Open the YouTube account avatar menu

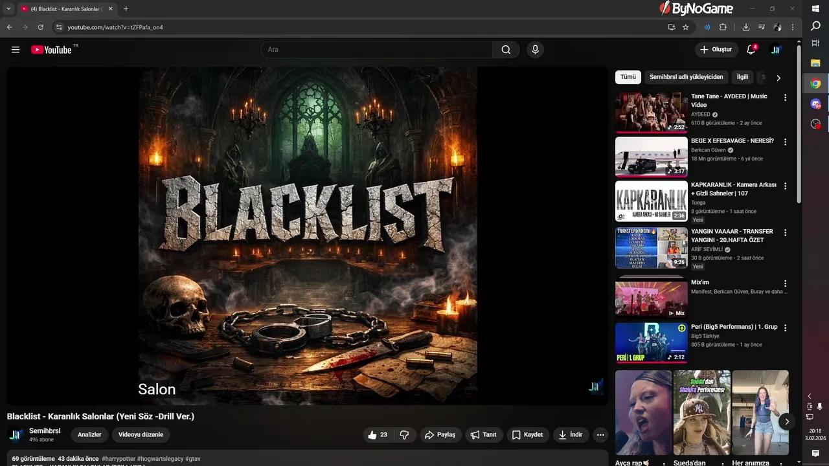pos(776,50)
